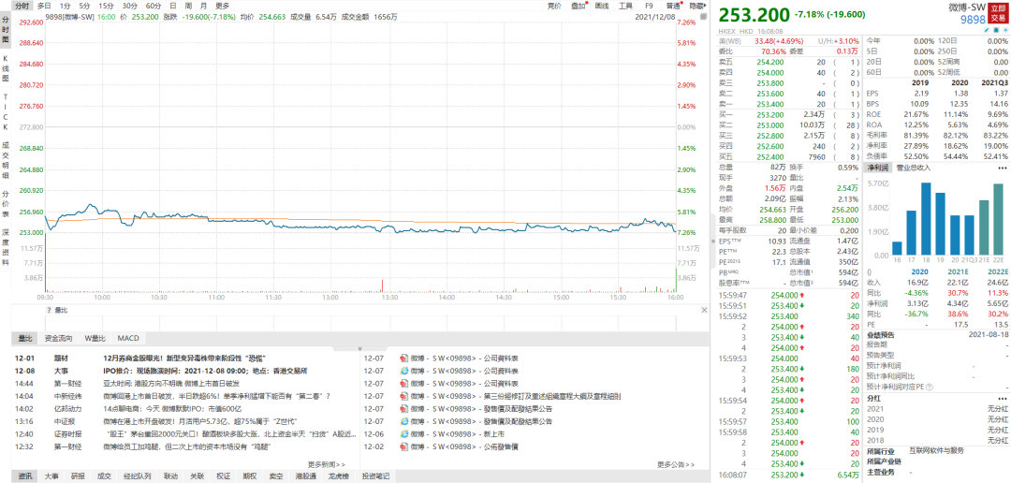Click the 卖五 row at price 254.200
This screenshot has height=483, width=1011.
(x=790, y=62)
